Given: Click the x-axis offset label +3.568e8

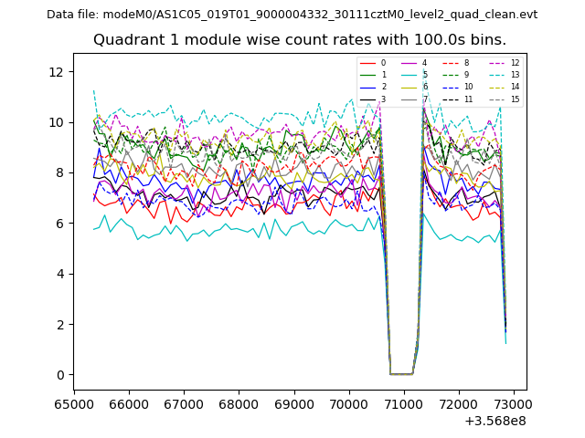Looking at the screenshot, I should coord(495,421).
